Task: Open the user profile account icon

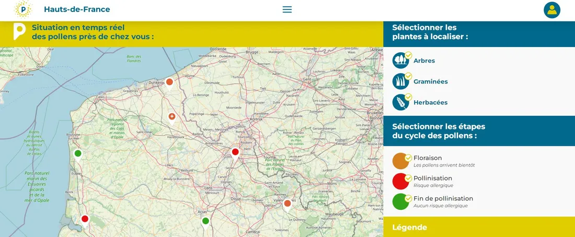Action: 552,10
